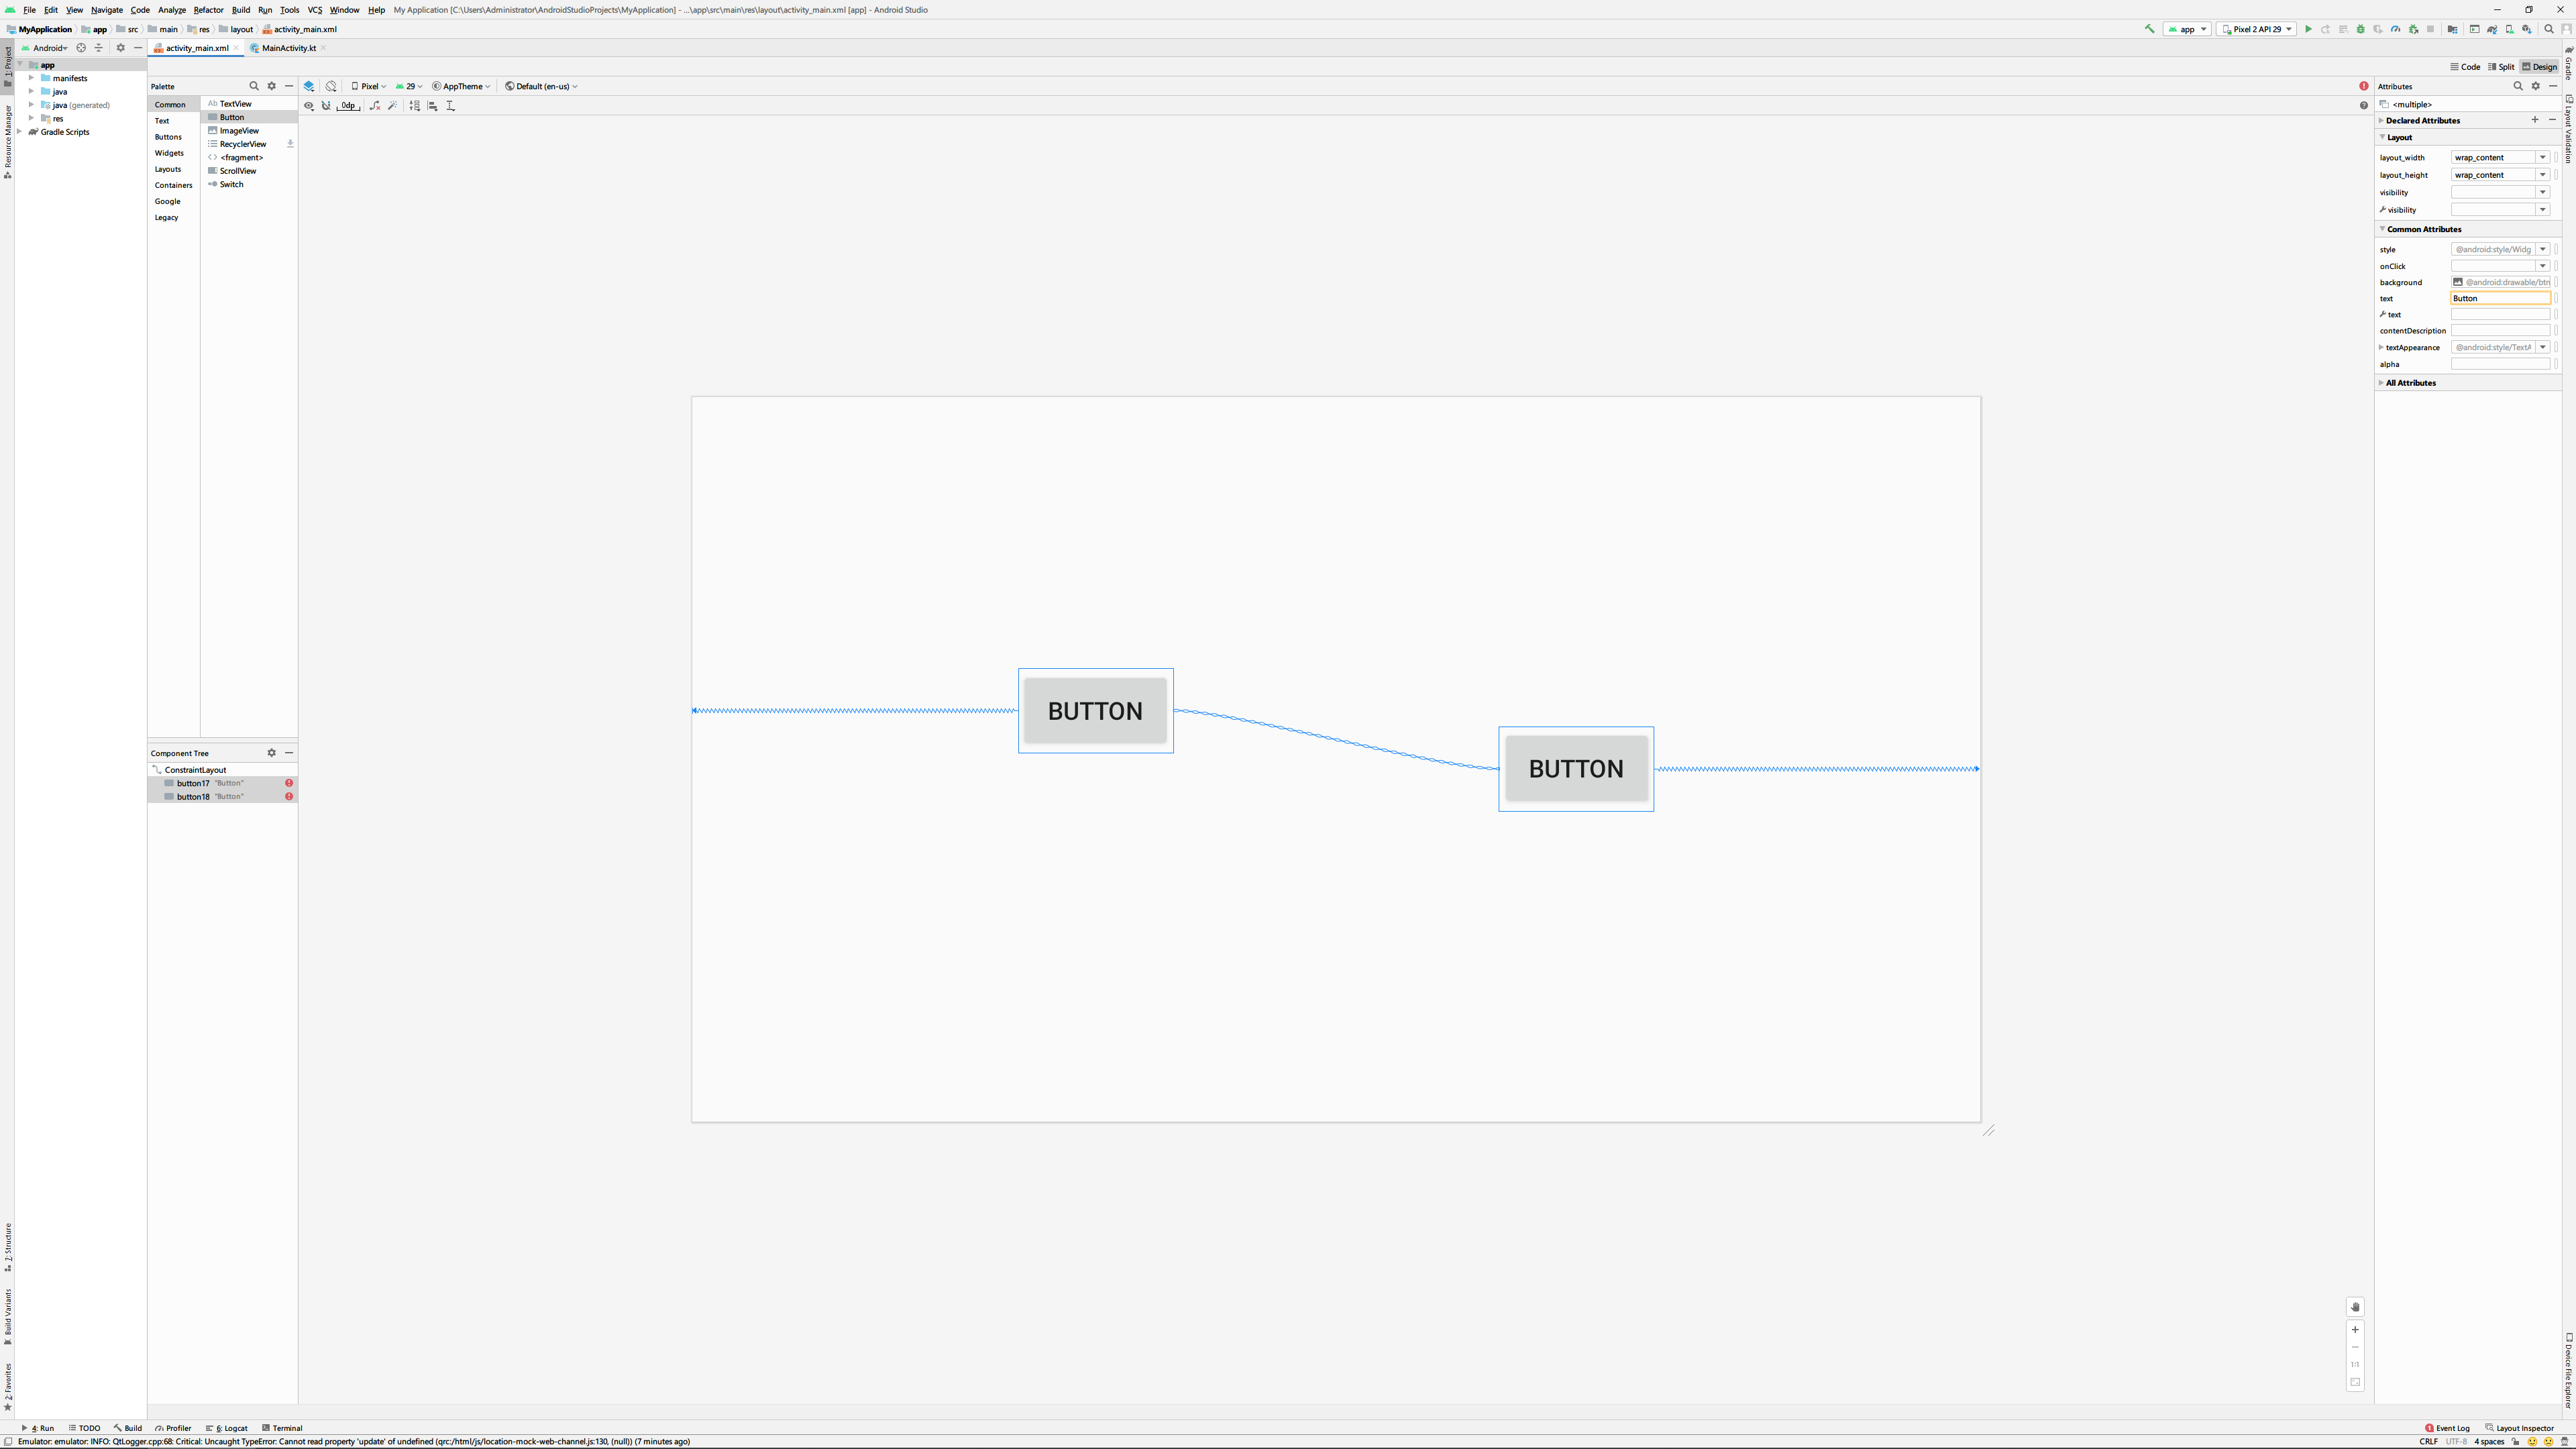This screenshot has width=2576, height=1449.
Task: Click Infer Constraints magic wand icon
Action: coord(393,105)
